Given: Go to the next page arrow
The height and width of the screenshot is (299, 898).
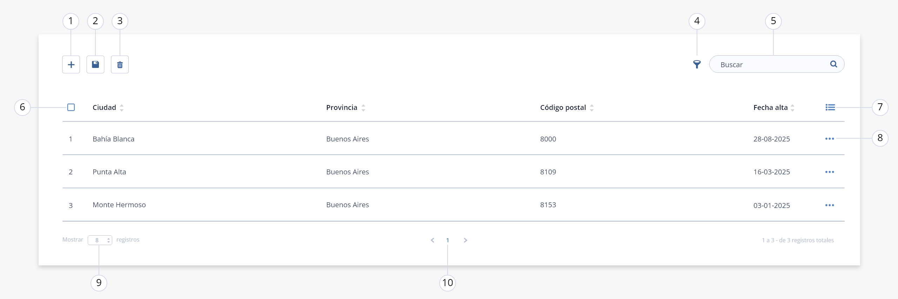Looking at the screenshot, I should pos(465,240).
